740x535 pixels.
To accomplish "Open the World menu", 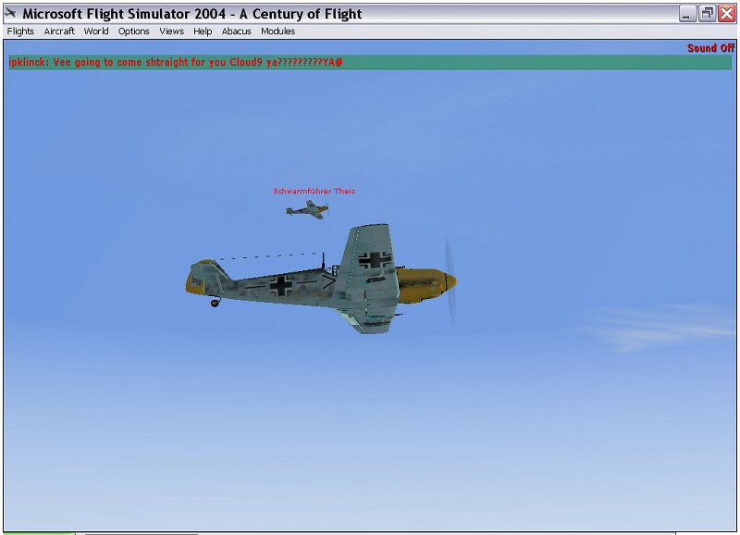I will pos(96,31).
